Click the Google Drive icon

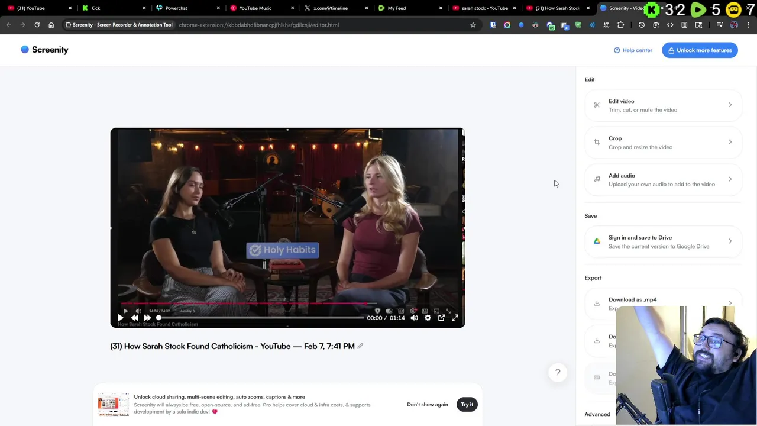tap(597, 241)
